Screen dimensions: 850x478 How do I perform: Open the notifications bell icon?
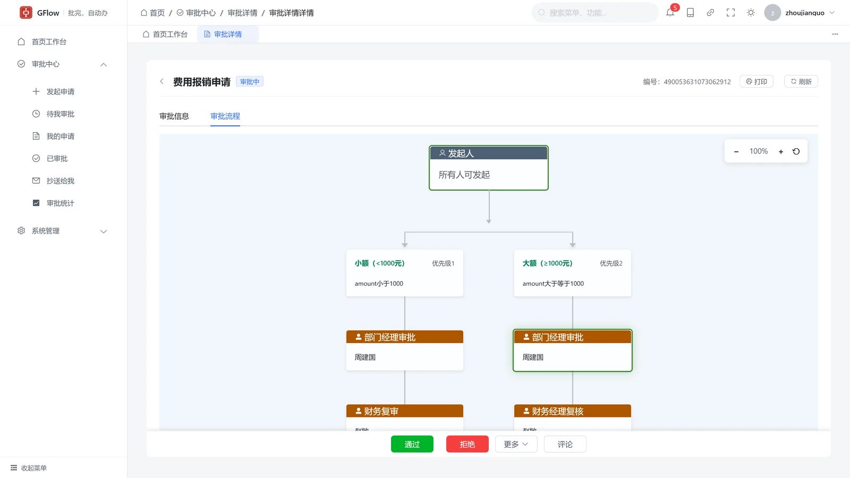tap(670, 13)
